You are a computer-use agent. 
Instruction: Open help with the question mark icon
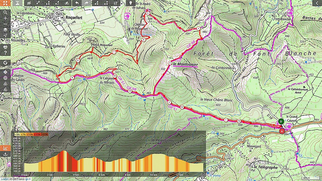[5, 53]
